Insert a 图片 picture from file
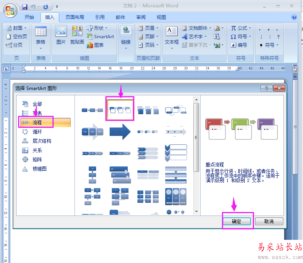The image size is (303, 263). 61,35
